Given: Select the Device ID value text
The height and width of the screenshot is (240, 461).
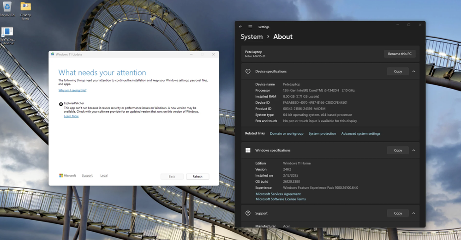Looking at the screenshot, I should coord(315,102).
